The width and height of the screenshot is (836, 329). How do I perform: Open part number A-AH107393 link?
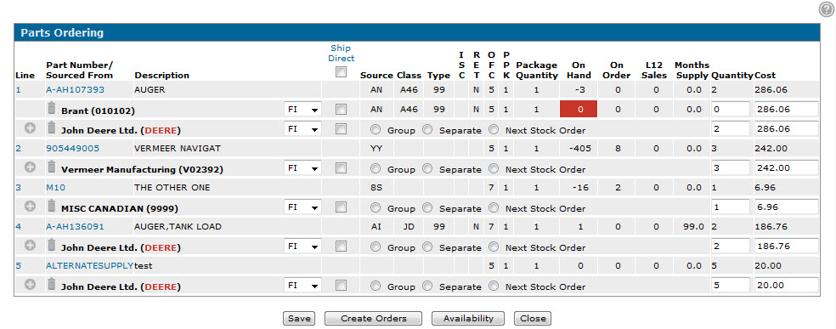(x=75, y=89)
